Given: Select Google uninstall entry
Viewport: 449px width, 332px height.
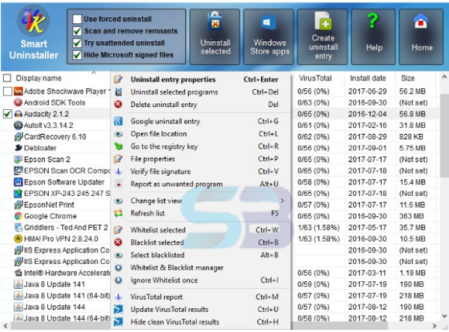Looking at the screenshot, I should pos(201,121).
